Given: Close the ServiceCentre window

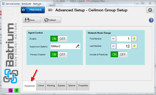Looking at the screenshot, I should click(x=150, y=3).
